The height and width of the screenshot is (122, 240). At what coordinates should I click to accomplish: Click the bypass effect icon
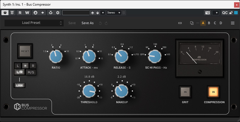point(12,13)
